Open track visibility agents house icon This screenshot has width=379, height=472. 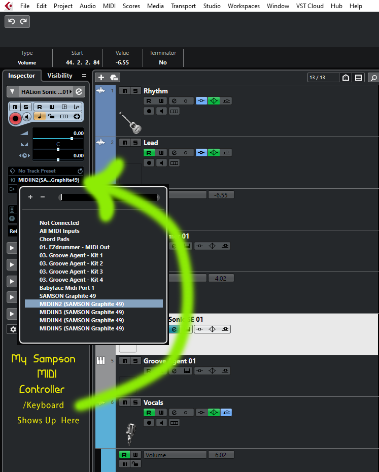(x=346, y=78)
